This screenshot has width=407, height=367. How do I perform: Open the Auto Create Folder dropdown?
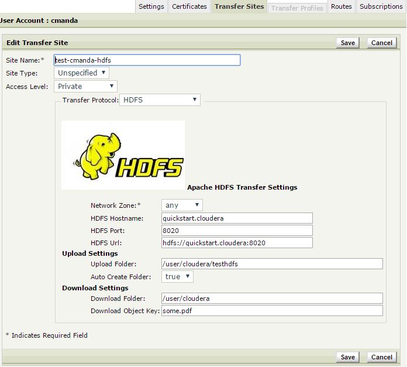(177, 277)
